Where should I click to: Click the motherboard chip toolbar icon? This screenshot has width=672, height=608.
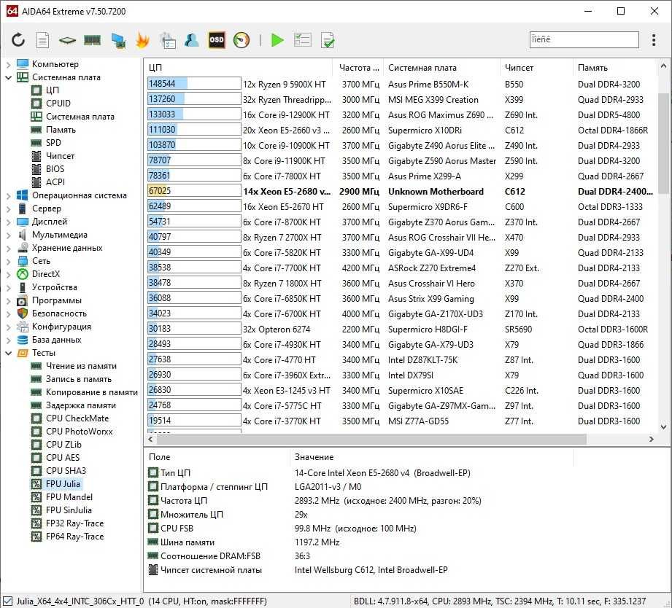point(67,40)
